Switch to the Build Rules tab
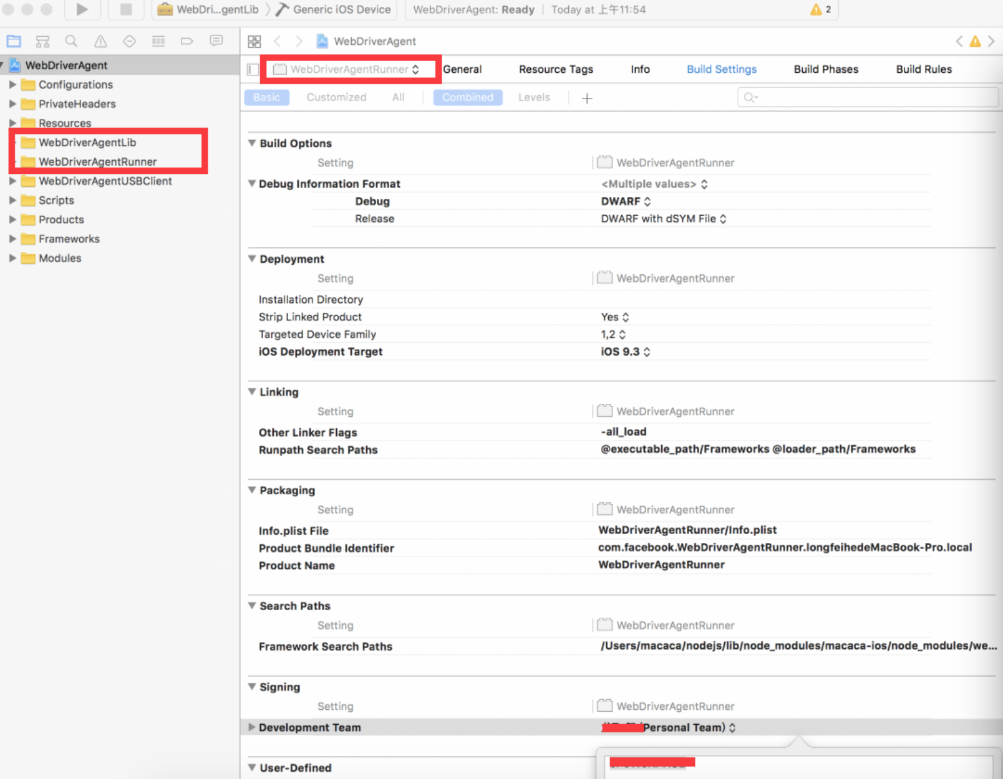Viewport: 1003px width, 779px height. 924,69
